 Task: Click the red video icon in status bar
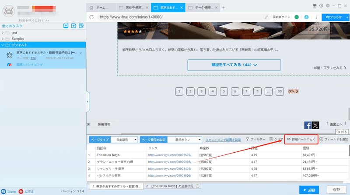pos(21,192)
